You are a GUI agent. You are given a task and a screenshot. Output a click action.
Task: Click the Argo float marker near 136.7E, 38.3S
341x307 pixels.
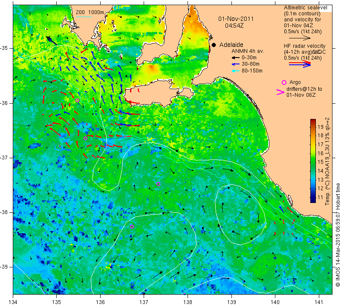(x=132, y=226)
